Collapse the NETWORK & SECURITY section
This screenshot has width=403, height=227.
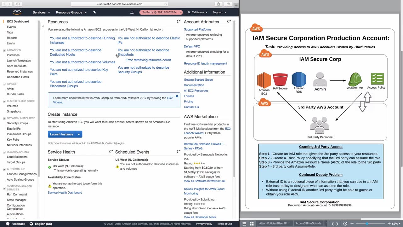pos(4,118)
